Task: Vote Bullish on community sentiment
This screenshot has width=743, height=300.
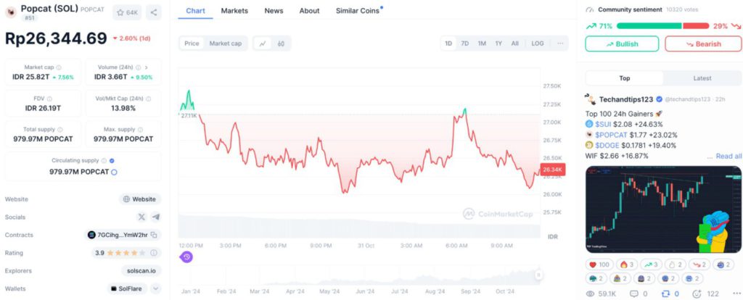Action: (x=622, y=44)
